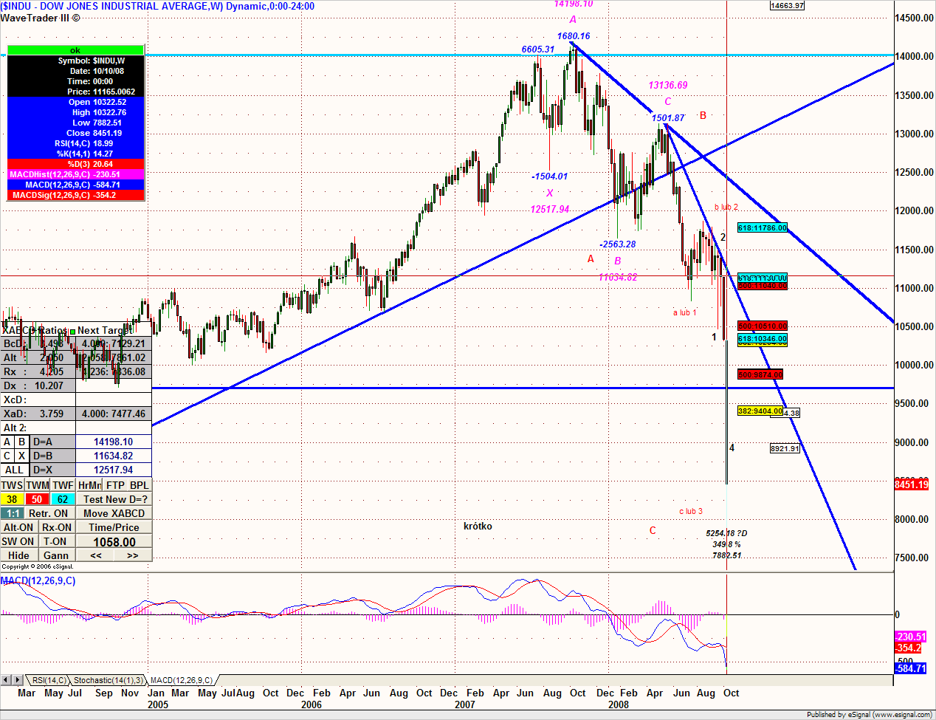The width and height of the screenshot is (936, 720).
Task: Click the 14663.97 price box at top
Action: (787, 5)
